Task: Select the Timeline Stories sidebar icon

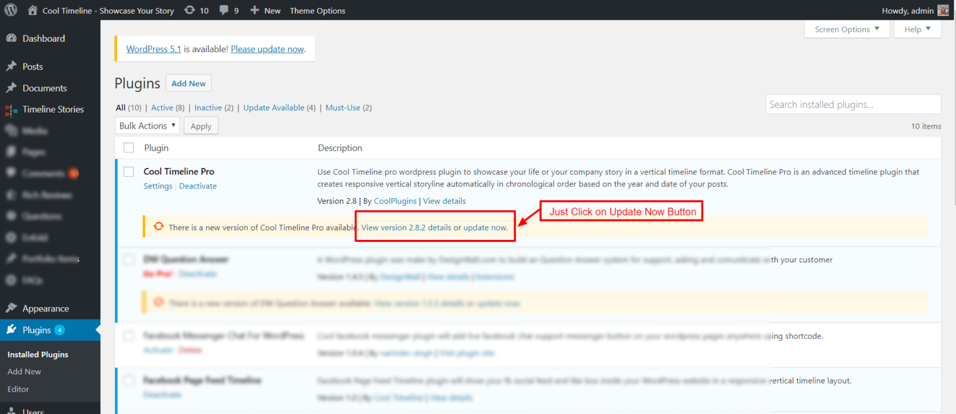Action: [11, 109]
